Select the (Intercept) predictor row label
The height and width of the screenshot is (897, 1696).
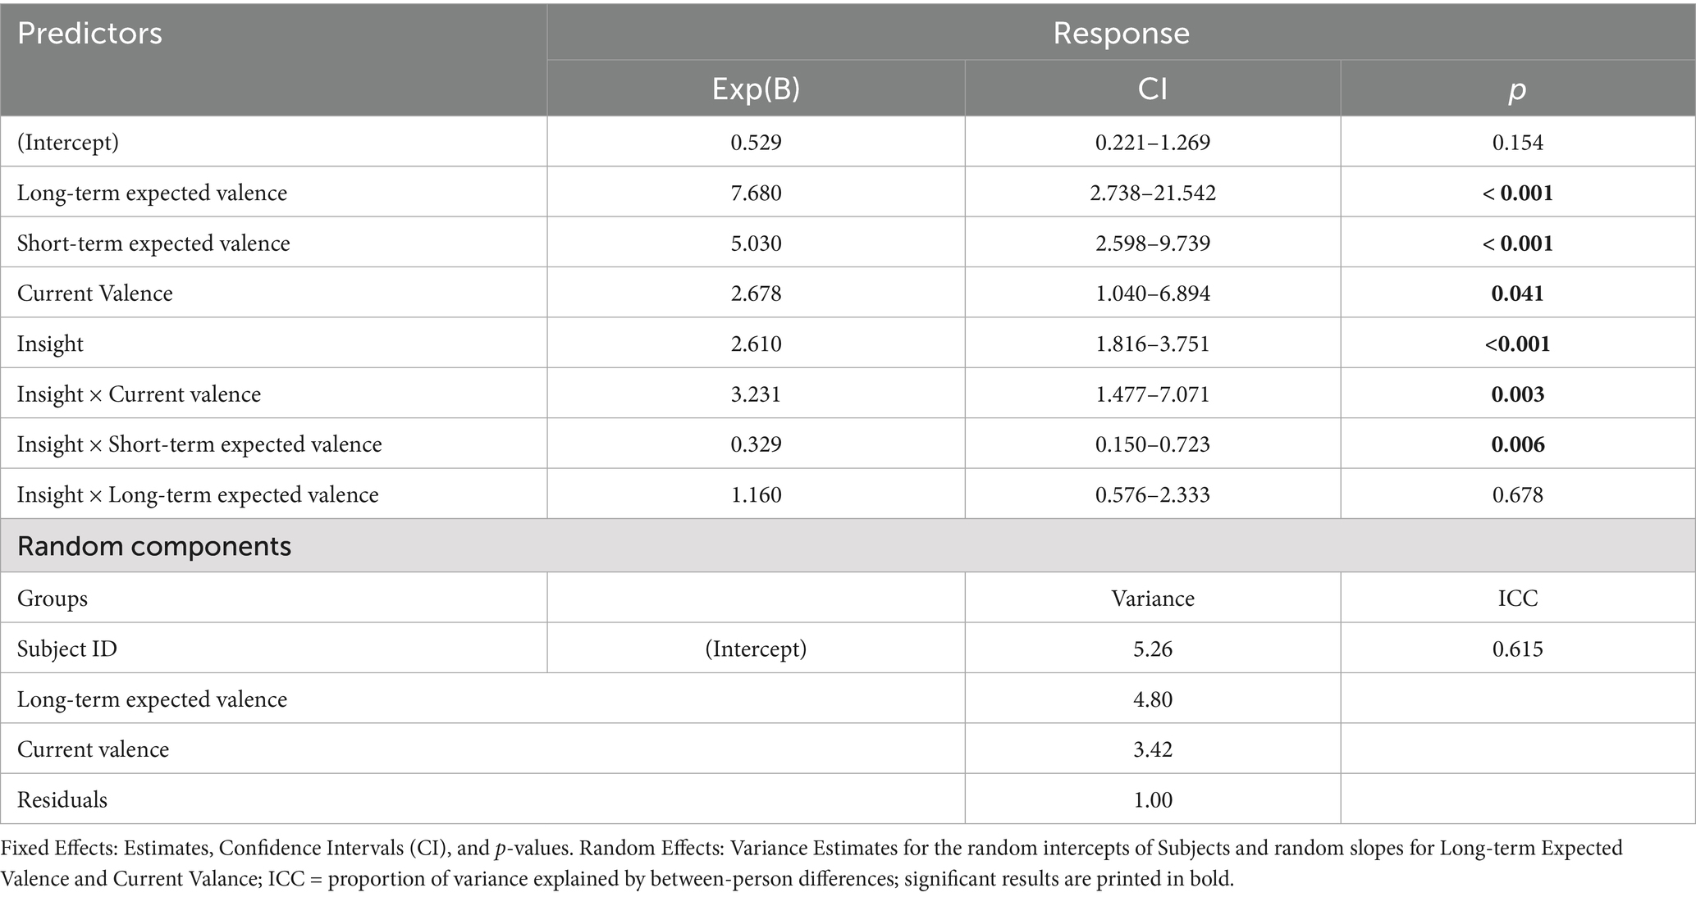pos(68,143)
